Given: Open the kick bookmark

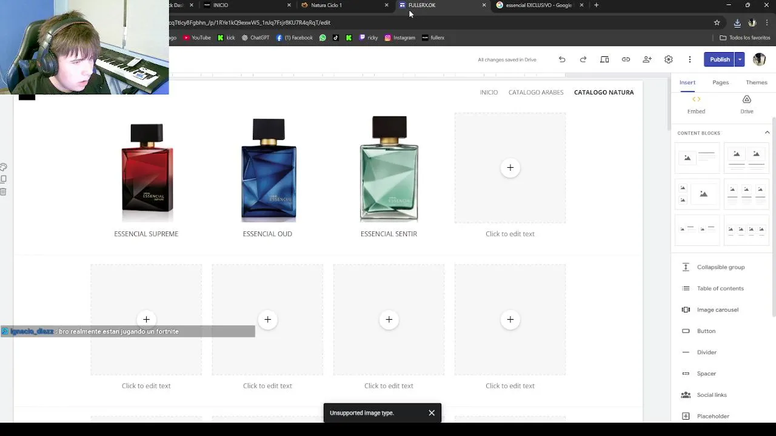Looking at the screenshot, I should click(x=227, y=38).
